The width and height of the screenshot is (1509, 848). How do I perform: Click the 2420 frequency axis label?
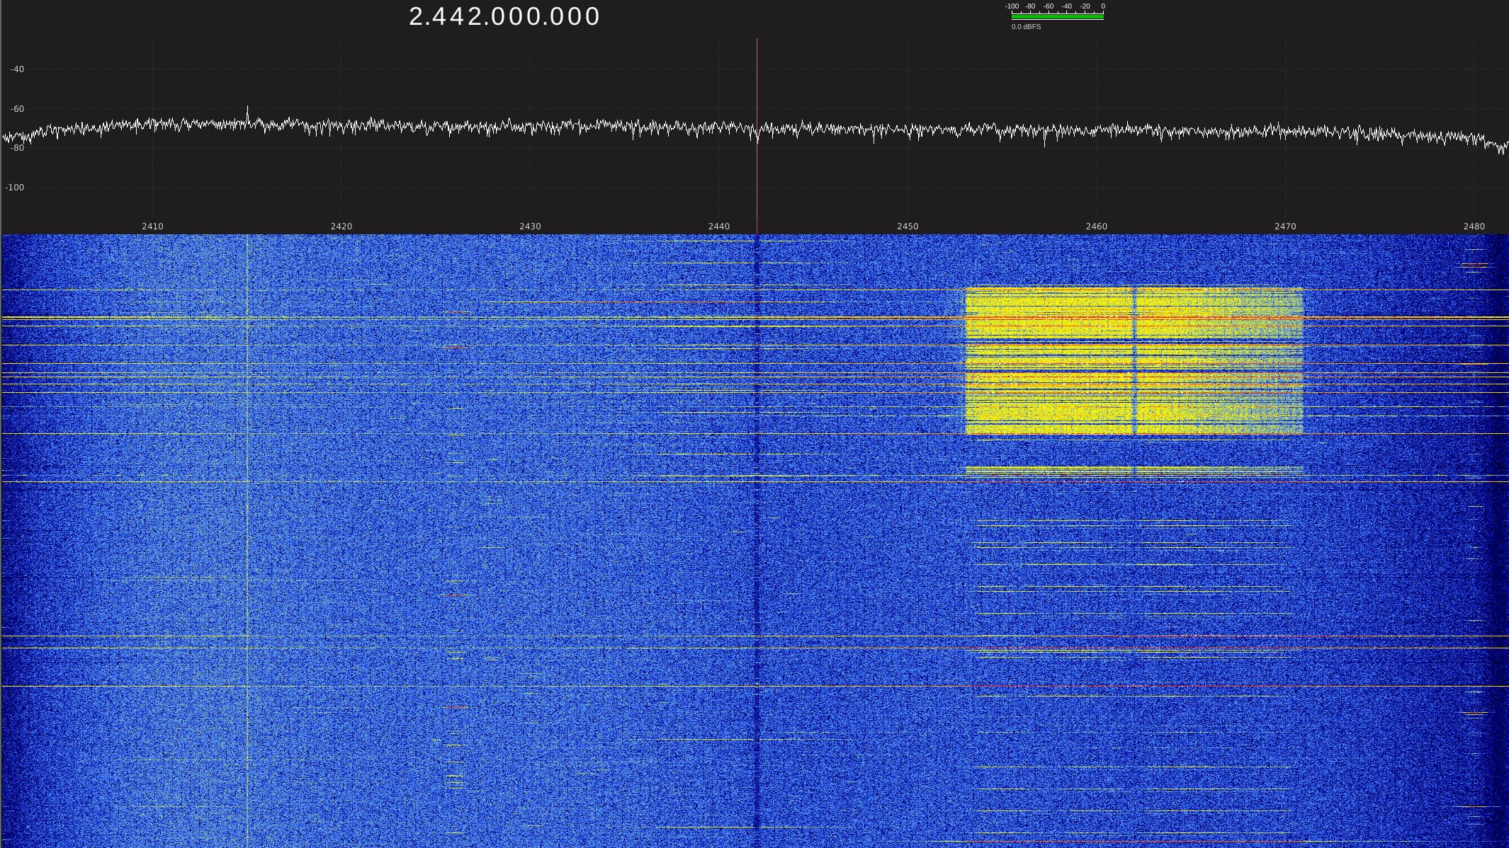(341, 227)
